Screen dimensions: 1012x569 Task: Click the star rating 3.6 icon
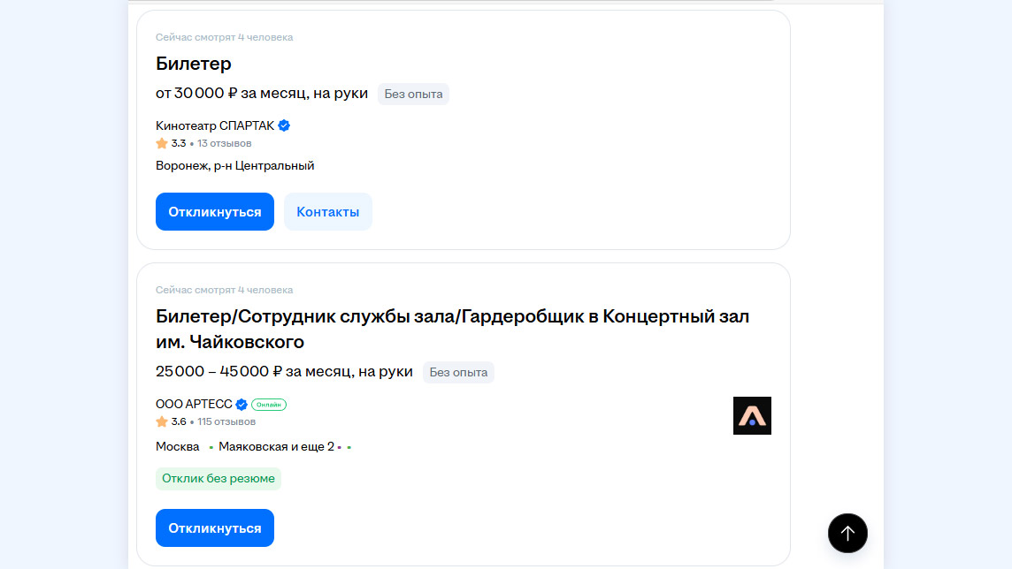162,422
